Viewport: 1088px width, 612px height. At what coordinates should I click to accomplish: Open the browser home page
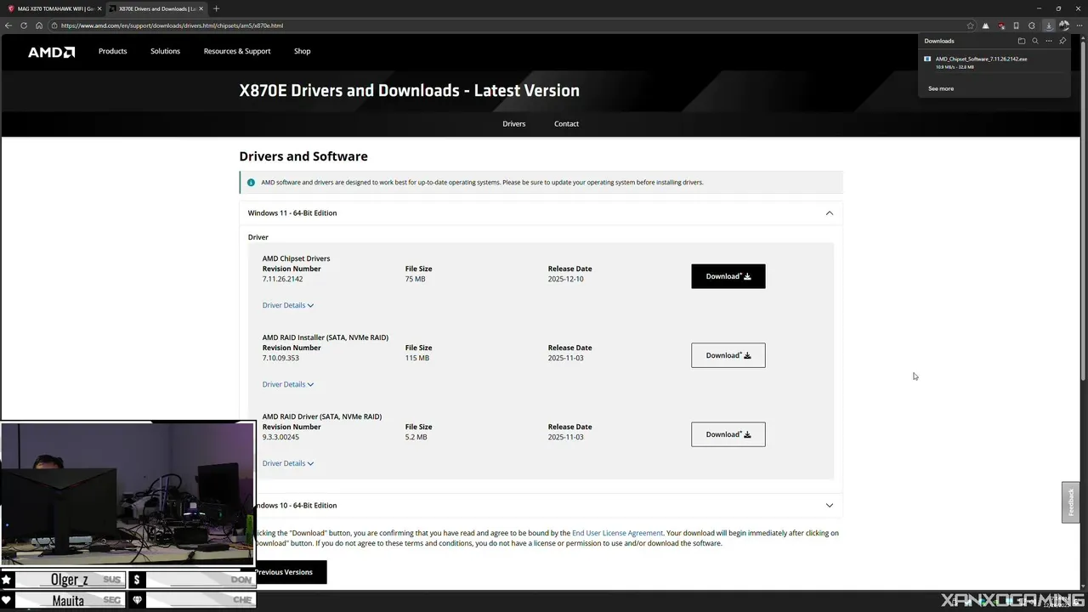pos(39,25)
